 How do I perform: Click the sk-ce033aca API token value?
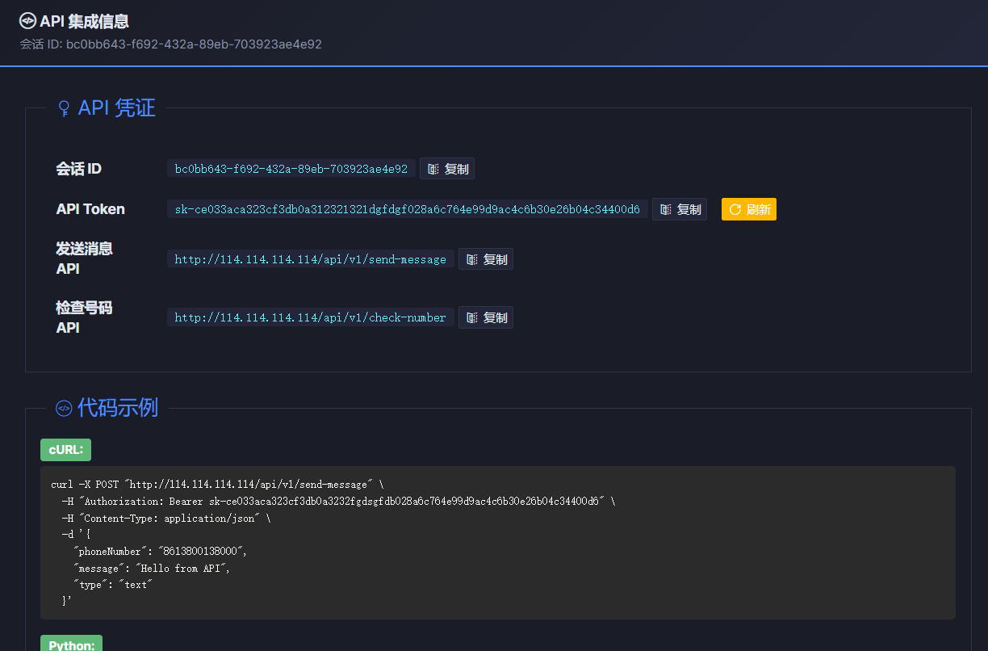[x=408, y=209]
